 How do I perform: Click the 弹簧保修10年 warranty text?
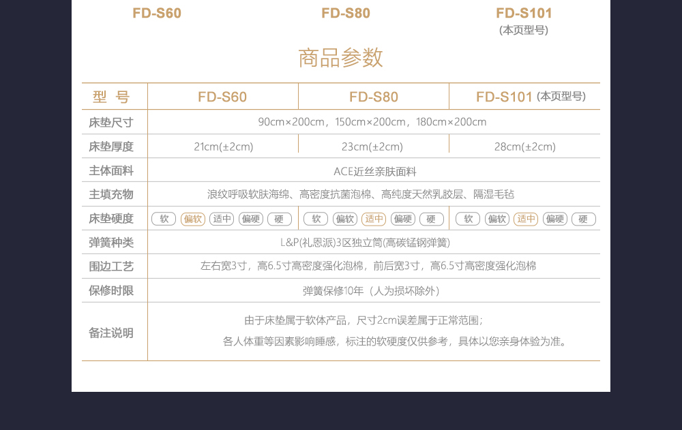tap(372, 291)
